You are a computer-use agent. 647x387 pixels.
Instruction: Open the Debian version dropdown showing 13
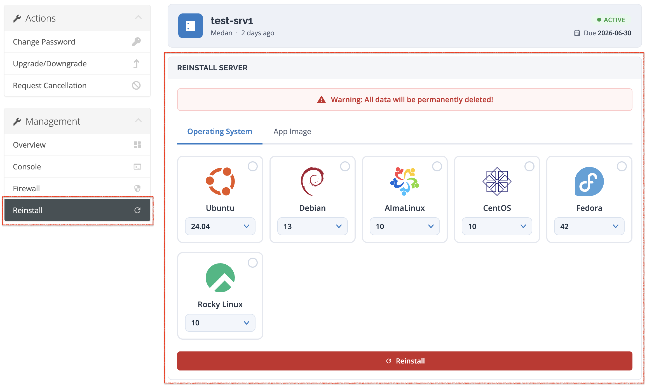(312, 226)
